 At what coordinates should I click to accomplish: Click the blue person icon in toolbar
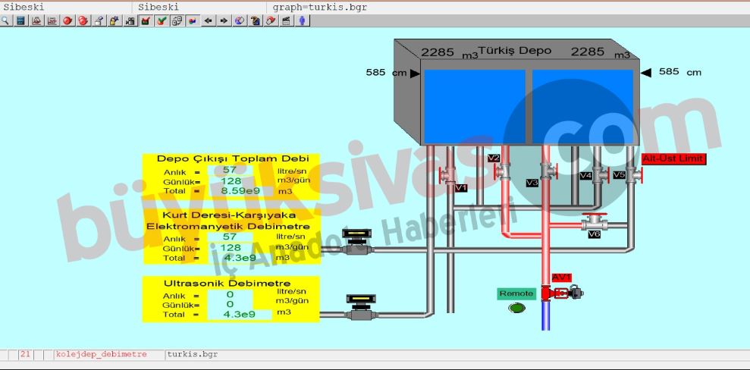(303, 20)
